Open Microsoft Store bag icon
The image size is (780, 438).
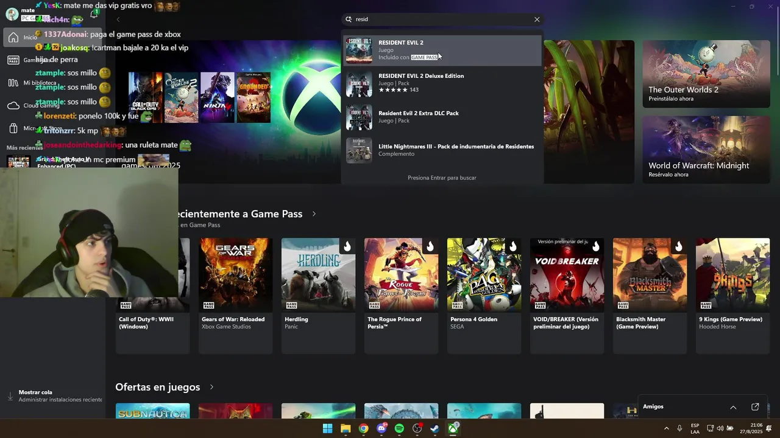pos(13,128)
